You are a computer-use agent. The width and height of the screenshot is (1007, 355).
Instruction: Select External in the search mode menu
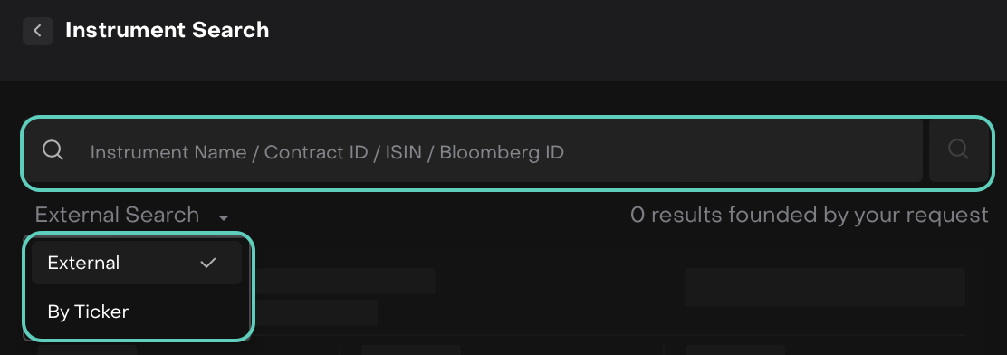point(136,263)
